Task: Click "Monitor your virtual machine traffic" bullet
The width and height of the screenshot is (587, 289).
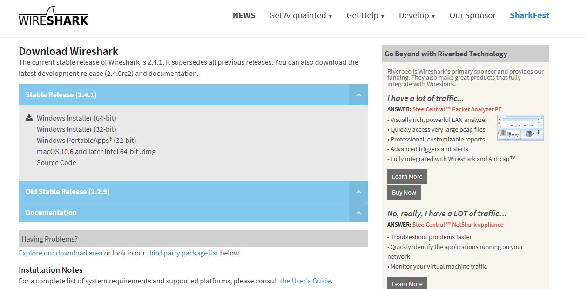Action: 437,266
